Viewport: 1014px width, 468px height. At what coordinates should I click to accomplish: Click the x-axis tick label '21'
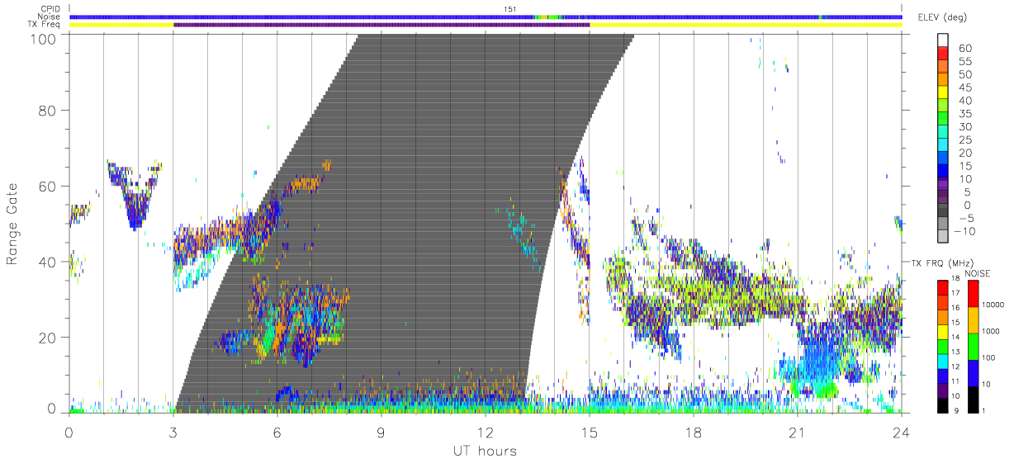click(798, 432)
